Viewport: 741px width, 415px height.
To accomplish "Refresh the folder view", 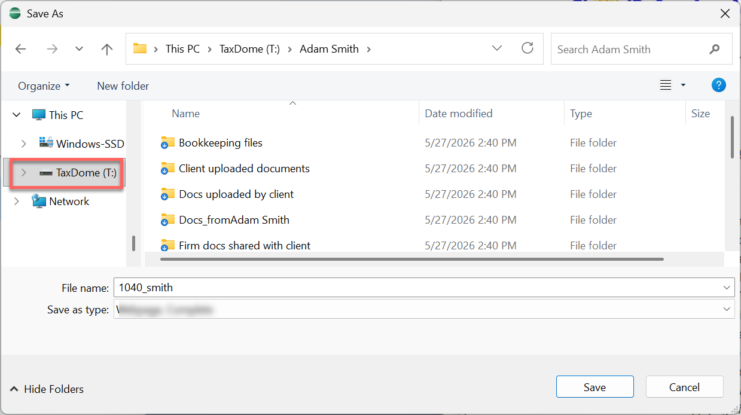I will coord(527,48).
